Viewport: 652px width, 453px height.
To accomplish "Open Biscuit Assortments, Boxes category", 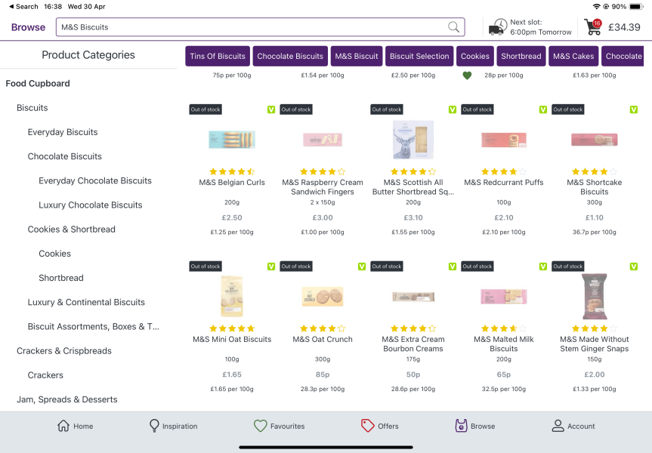I will (x=94, y=327).
